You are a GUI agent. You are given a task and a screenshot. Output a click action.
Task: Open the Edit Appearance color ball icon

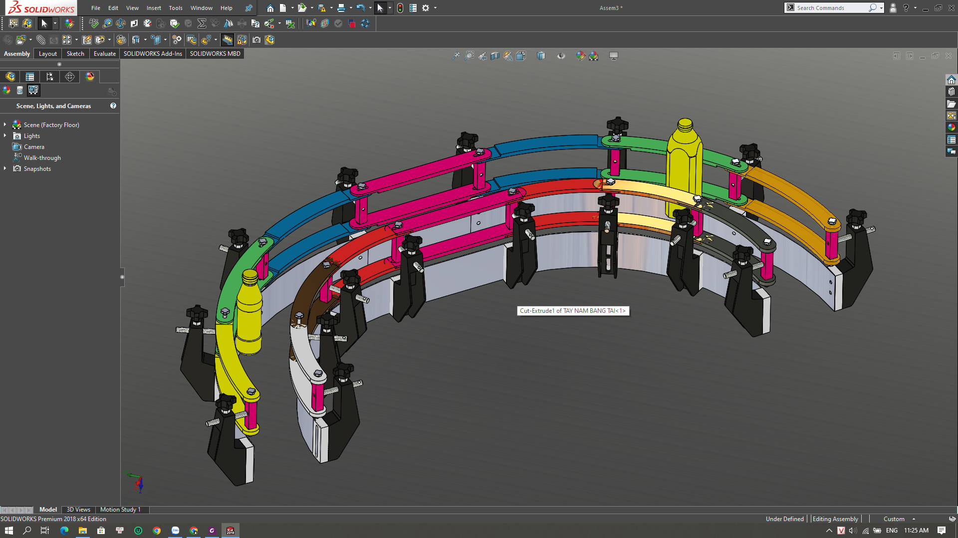pos(580,56)
